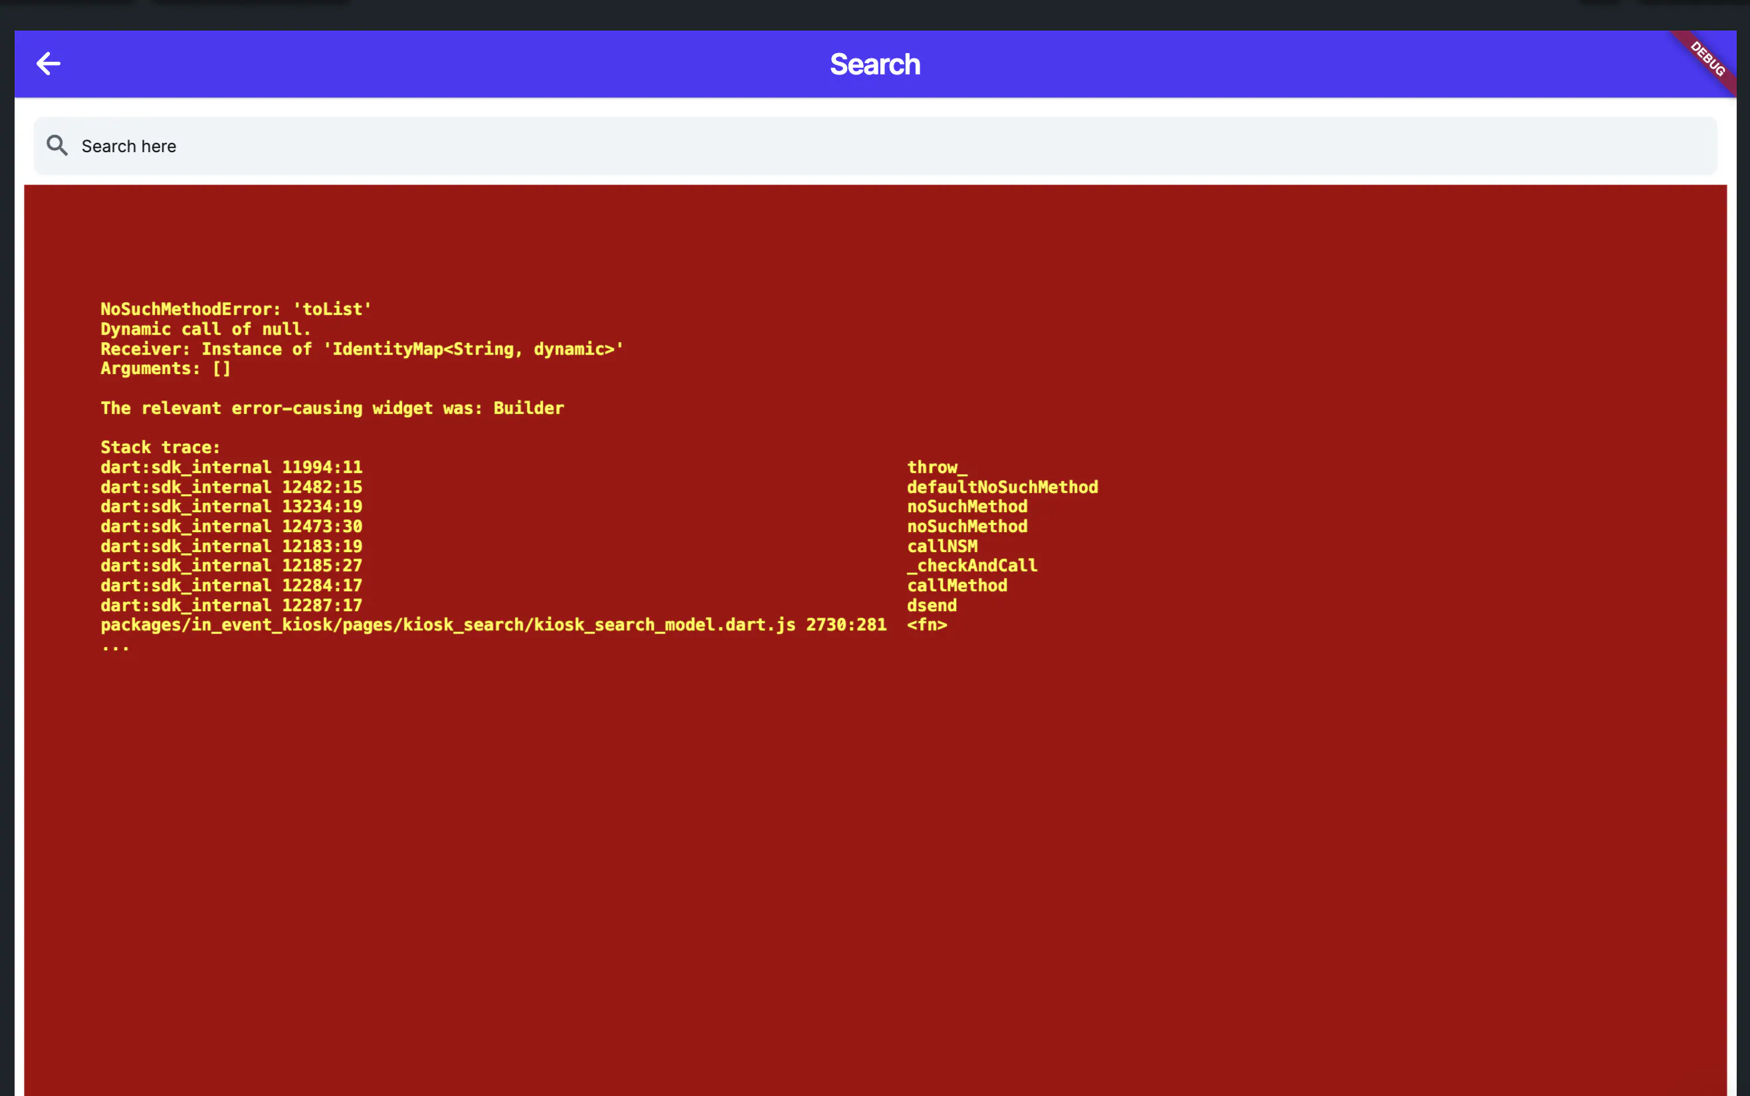The image size is (1750, 1096).
Task: Click the kiosk_search_model.dart.js stack line
Action: coord(493,625)
